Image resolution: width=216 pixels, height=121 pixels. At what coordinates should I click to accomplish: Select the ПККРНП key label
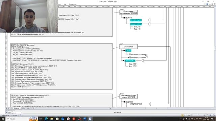point(129,18)
